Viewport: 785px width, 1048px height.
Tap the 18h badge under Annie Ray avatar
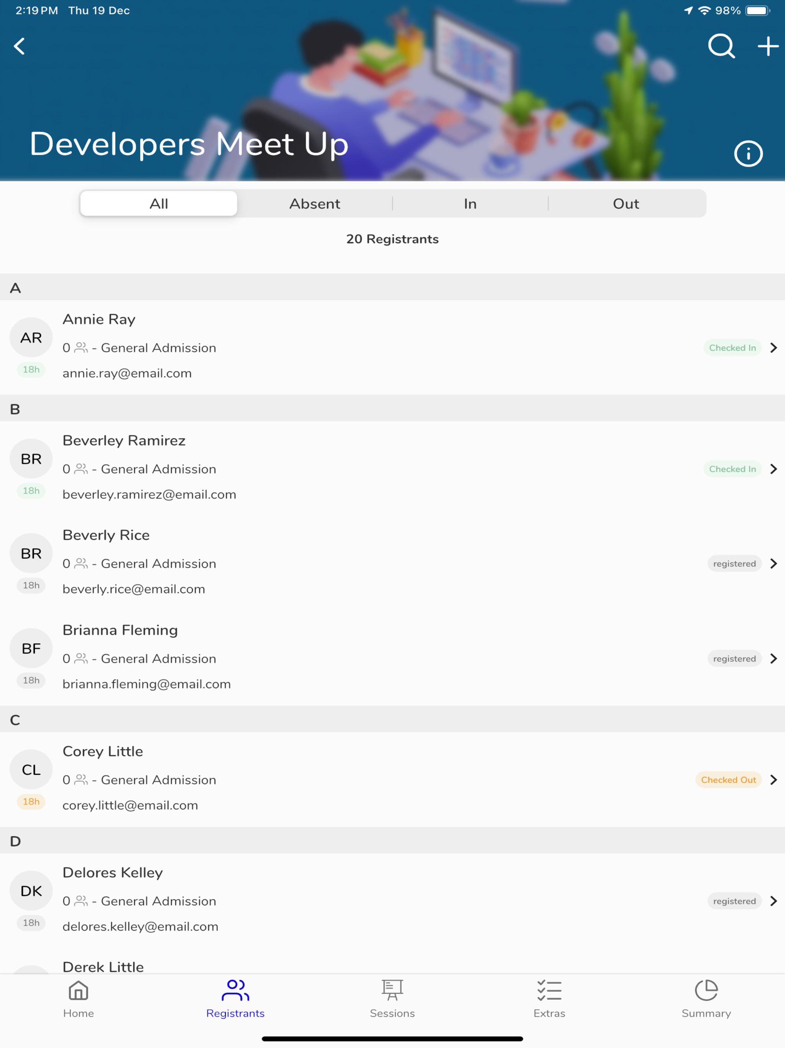31,369
